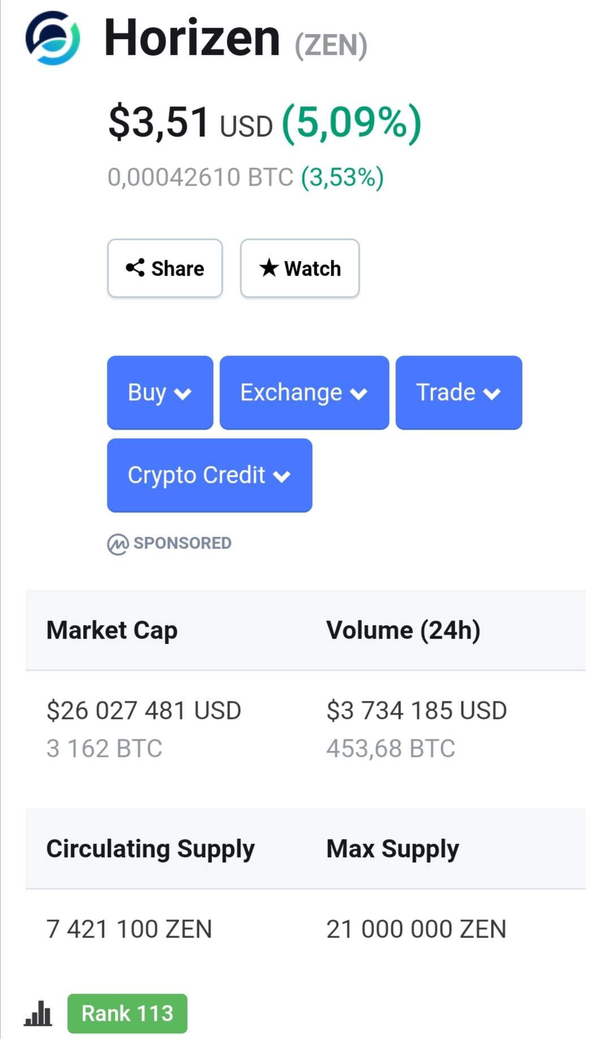Click the Circulating Supply header
611x1039 pixels.
click(150, 849)
